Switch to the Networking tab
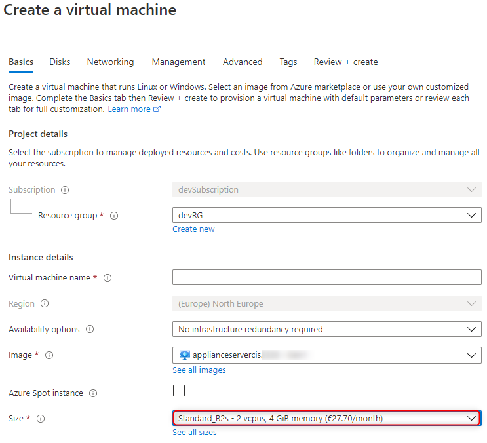 click(110, 62)
